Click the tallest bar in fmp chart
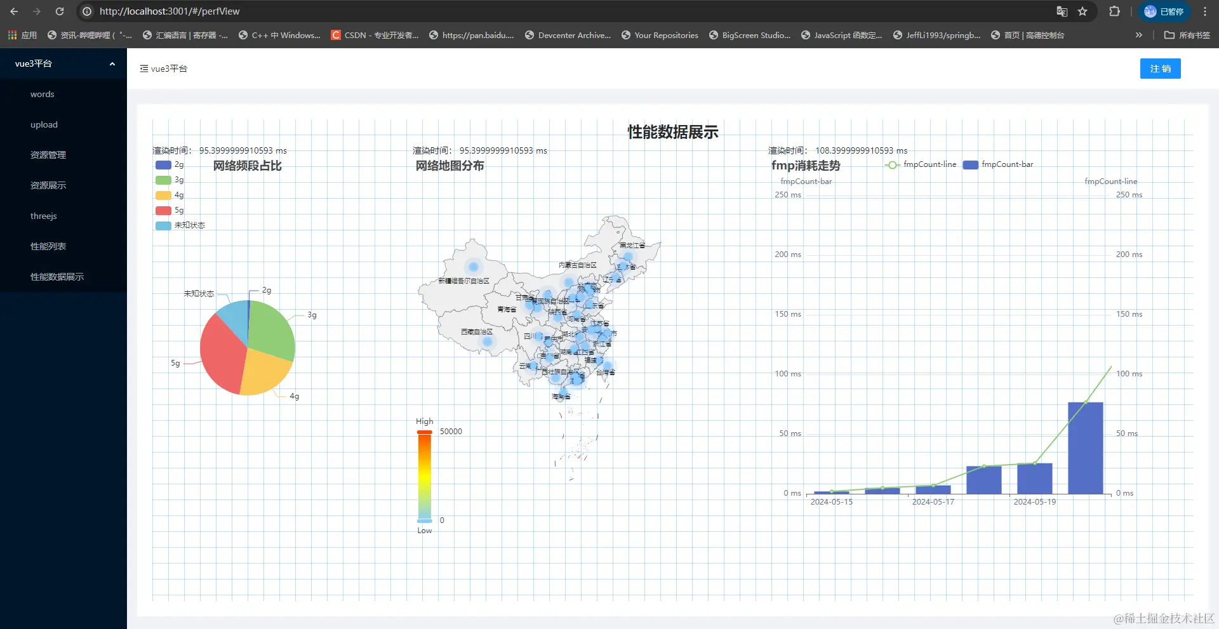This screenshot has width=1219, height=629. (x=1086, y=447)
